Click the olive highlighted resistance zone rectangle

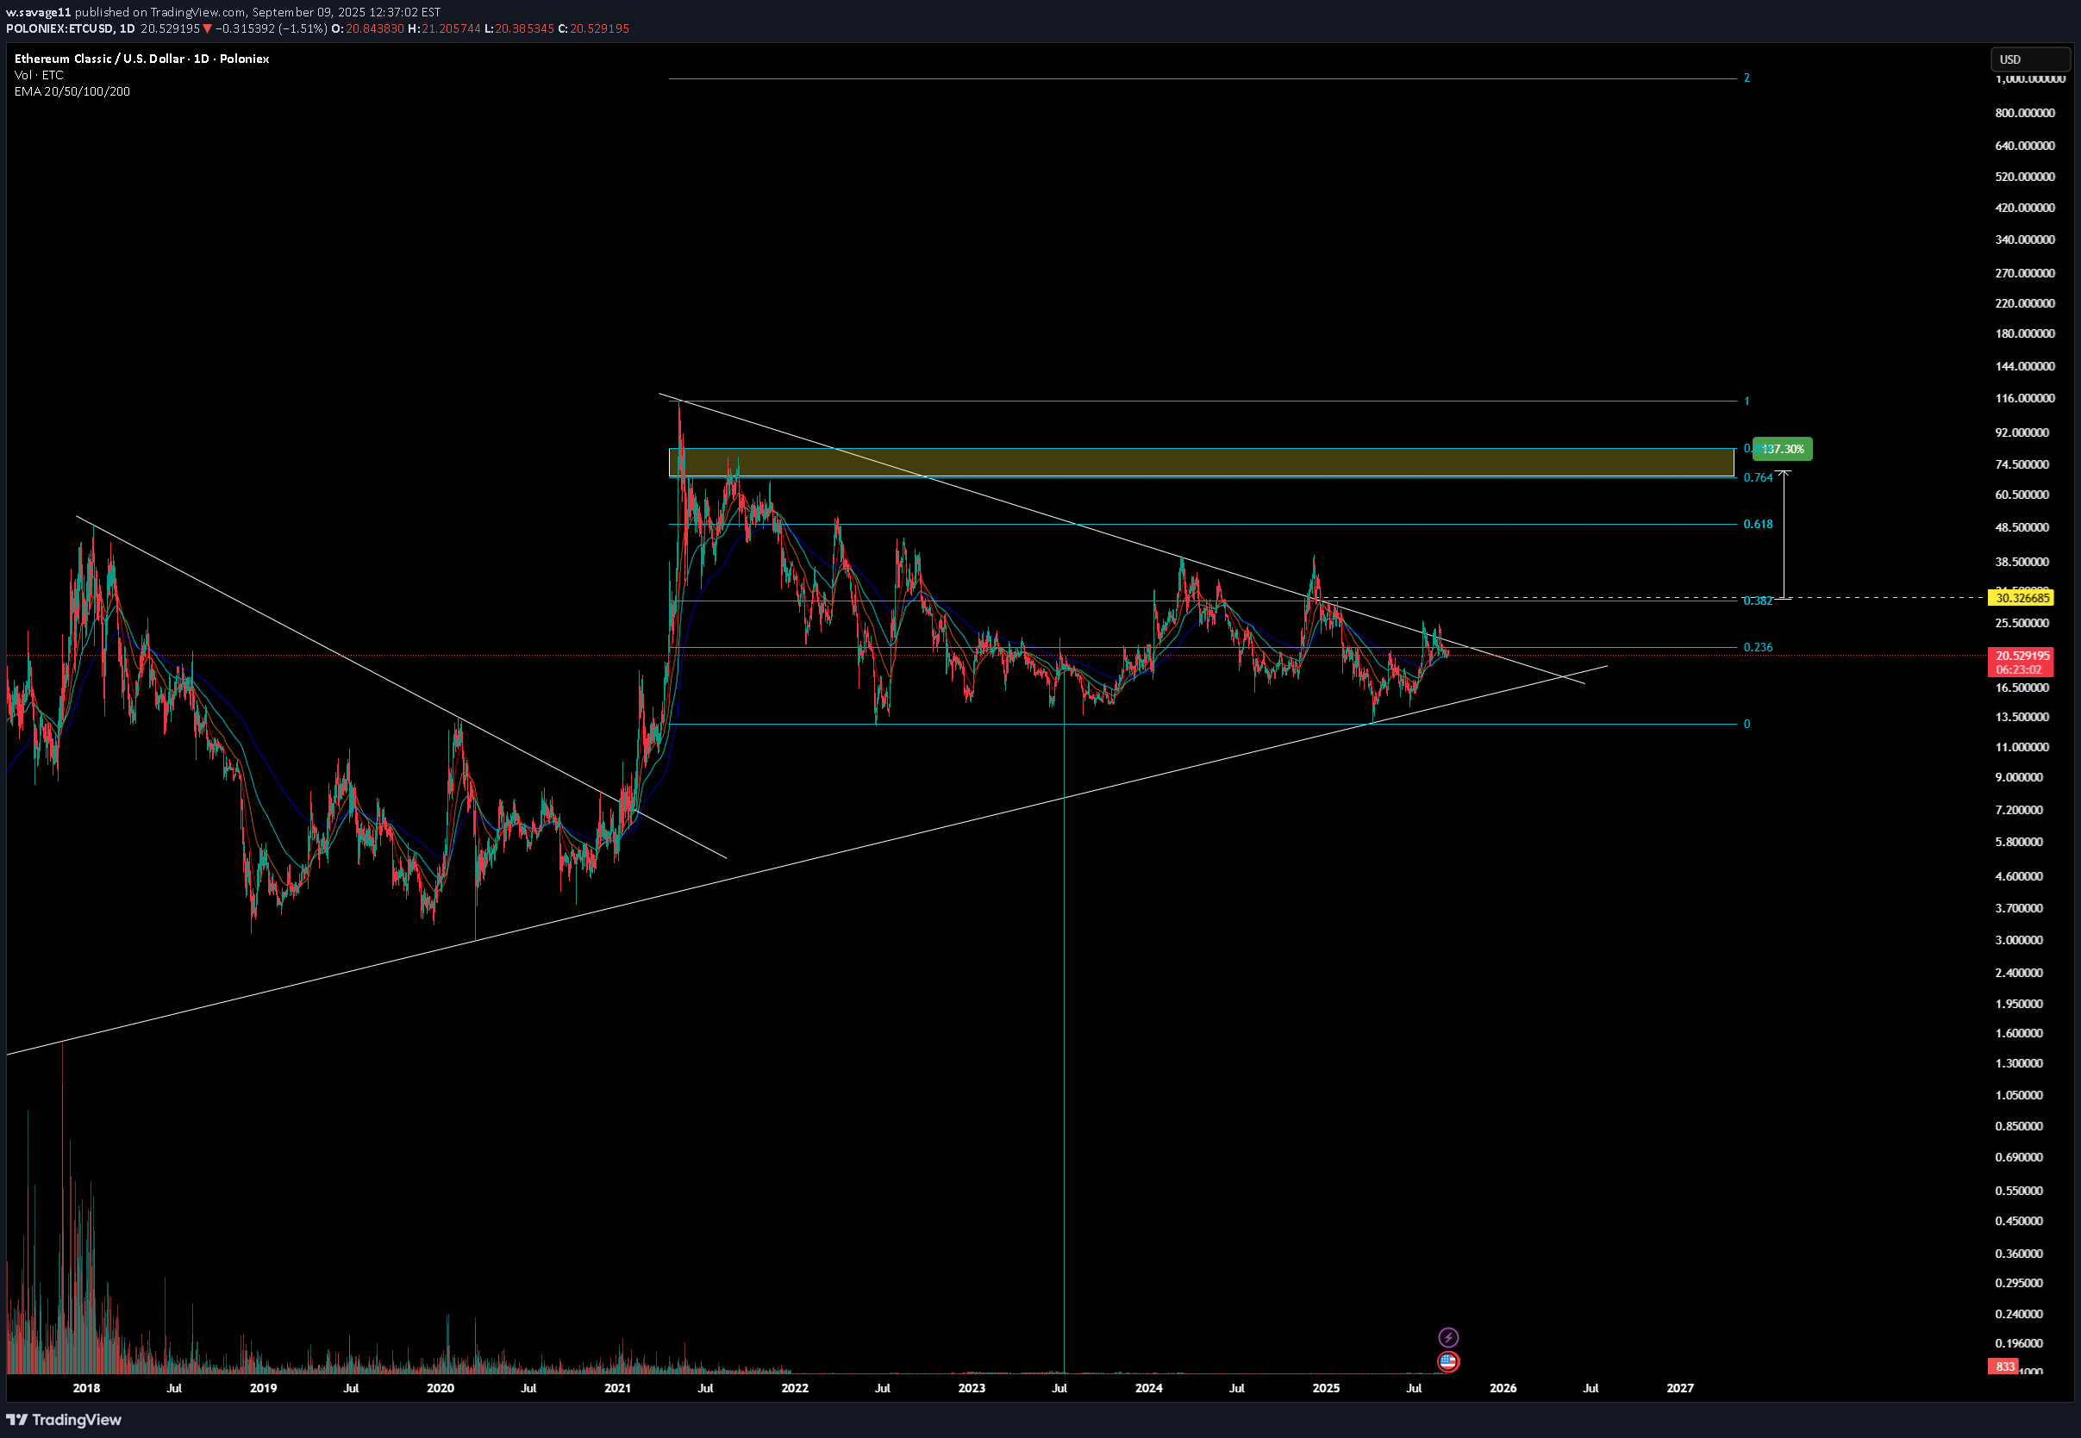coord(1201,462)
